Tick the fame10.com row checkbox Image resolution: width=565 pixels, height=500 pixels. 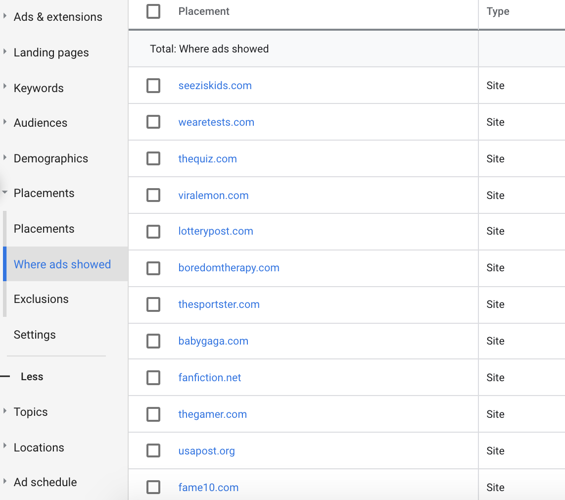[153, 488]
